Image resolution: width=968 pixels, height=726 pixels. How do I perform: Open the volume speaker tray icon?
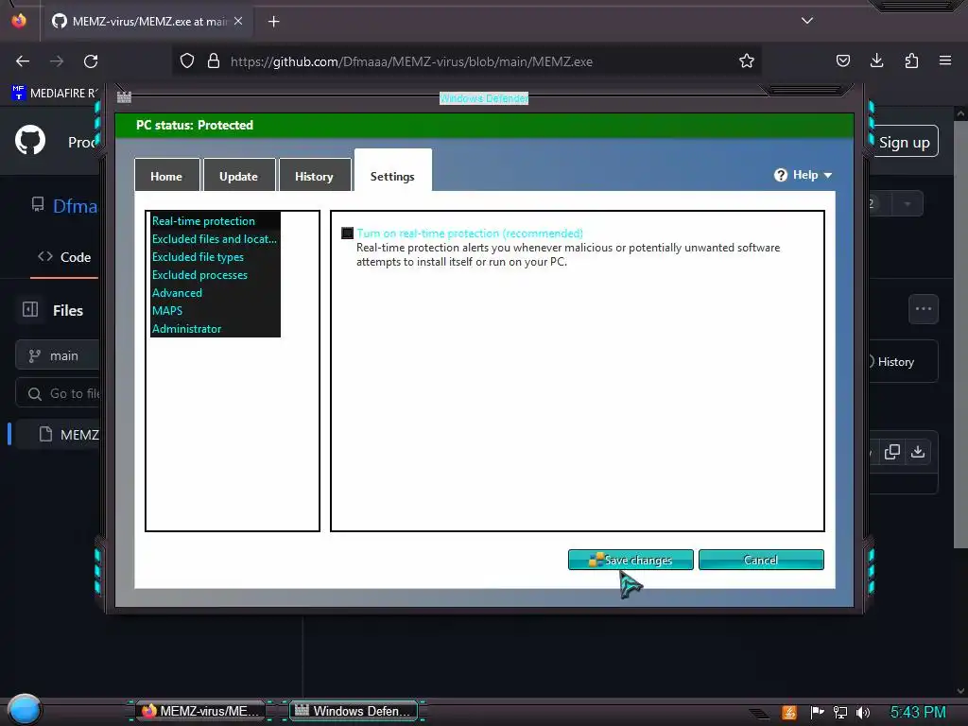point(863,713)
